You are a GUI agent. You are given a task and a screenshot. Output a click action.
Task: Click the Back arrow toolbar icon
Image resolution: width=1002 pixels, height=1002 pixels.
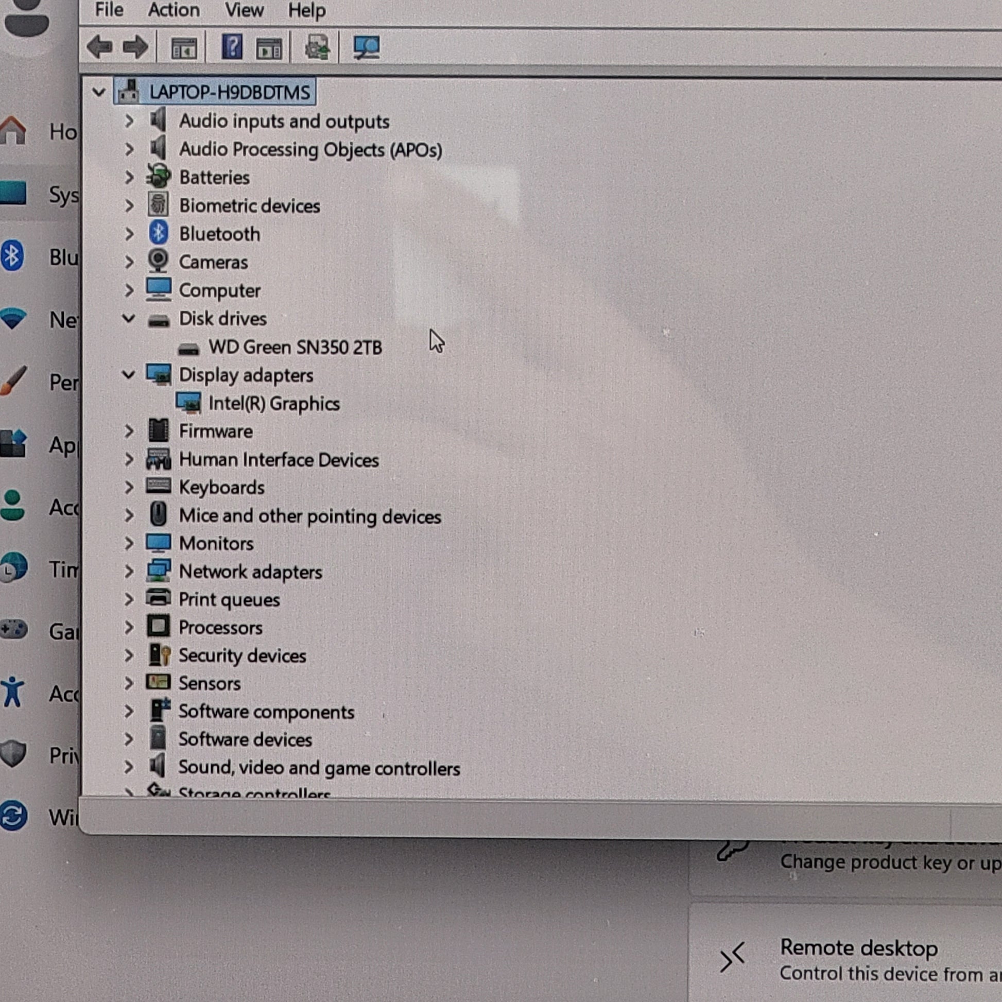[99, 47]
